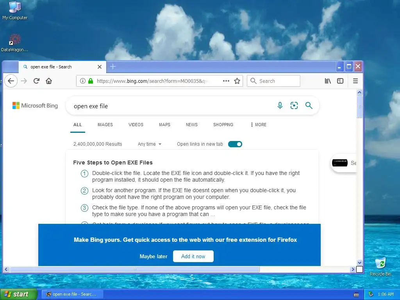
Task: Open the Firefox home page icon
Action: (49, 81)
